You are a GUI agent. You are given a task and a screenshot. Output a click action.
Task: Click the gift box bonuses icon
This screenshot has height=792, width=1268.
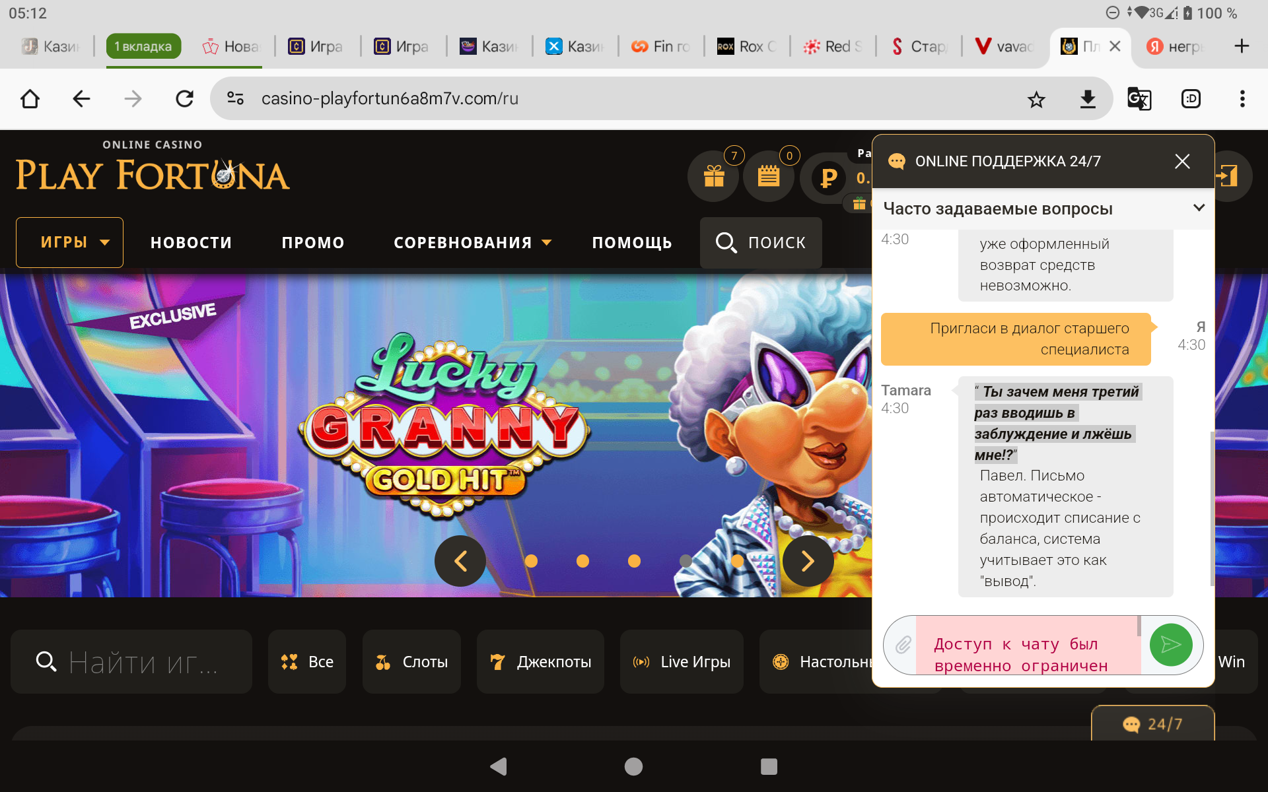coord(713,176)
